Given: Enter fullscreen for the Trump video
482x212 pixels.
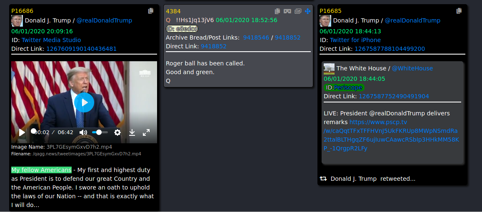Looking at the screenshot, I should click(146, 132).
